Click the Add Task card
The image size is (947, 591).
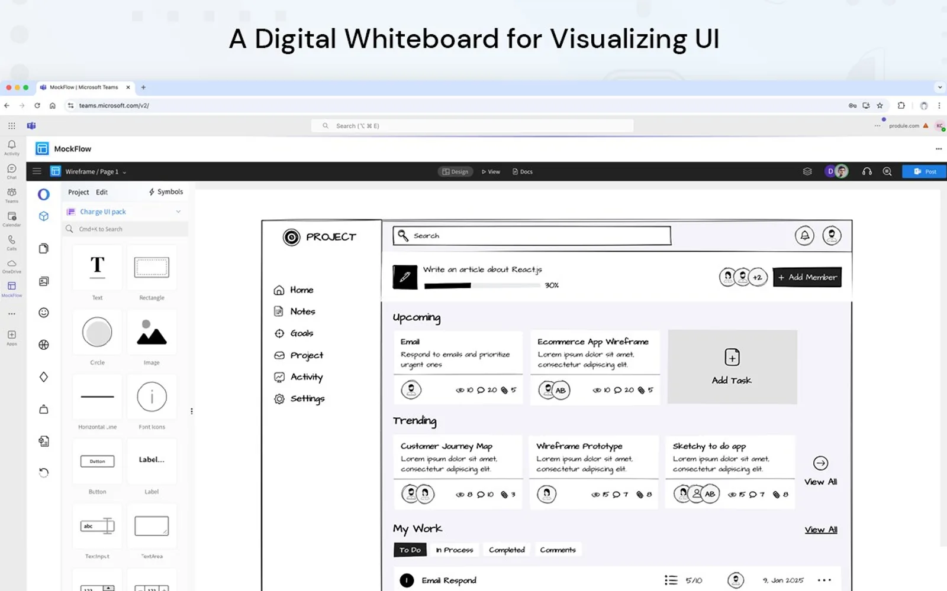pyautogui.click(x=732, y=366)
